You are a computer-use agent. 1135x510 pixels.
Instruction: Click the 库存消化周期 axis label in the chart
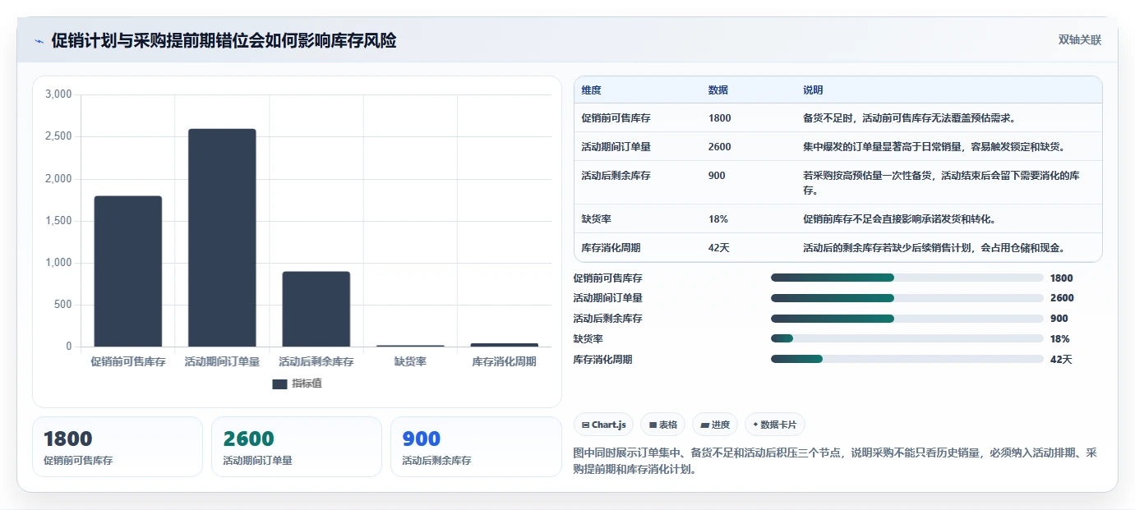504,361
